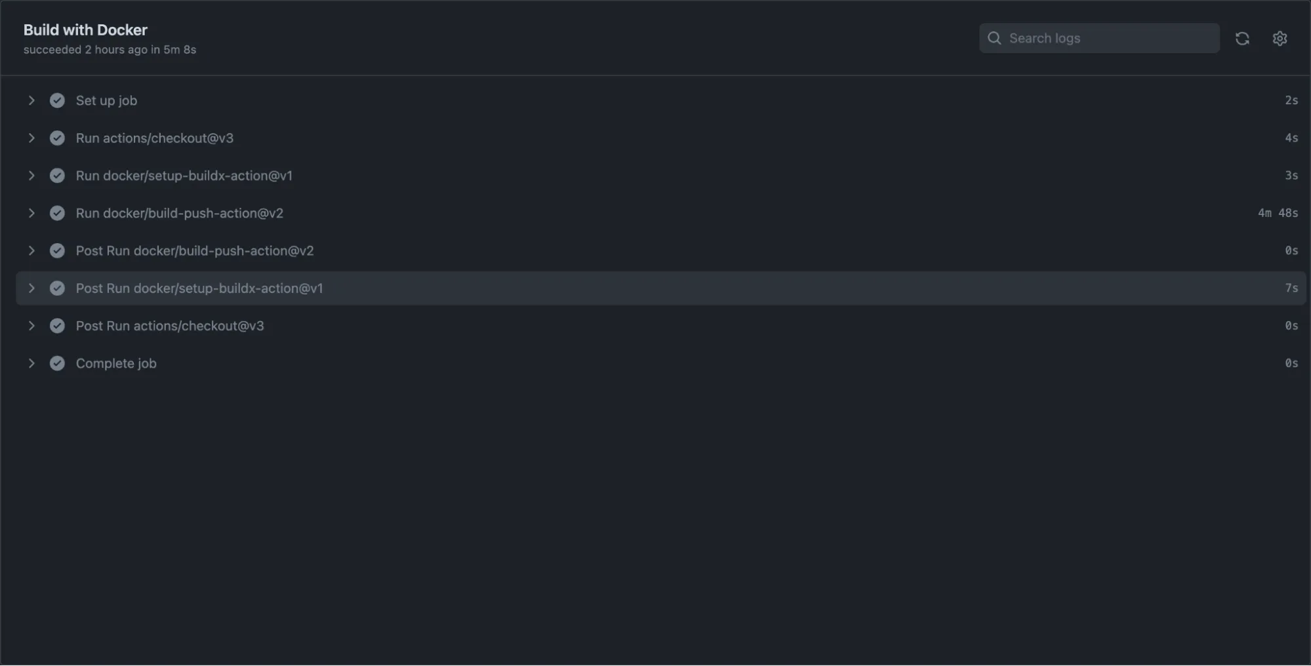Expand the Set up job step
The height and width of the screenshot is (666, 1311).
(31, 100)
